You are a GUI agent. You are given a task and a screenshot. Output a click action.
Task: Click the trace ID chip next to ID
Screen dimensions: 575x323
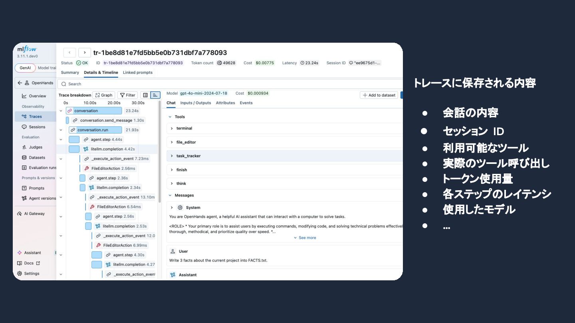[x=143, y=63]
